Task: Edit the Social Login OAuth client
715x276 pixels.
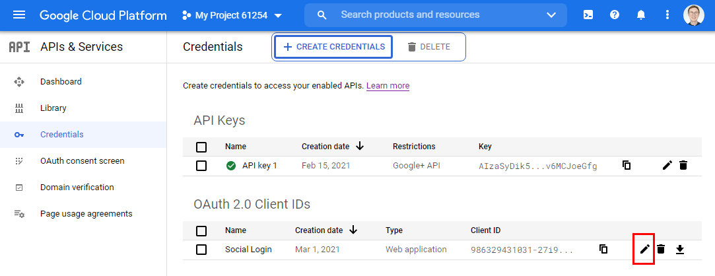Action: [x=644, y=249]
